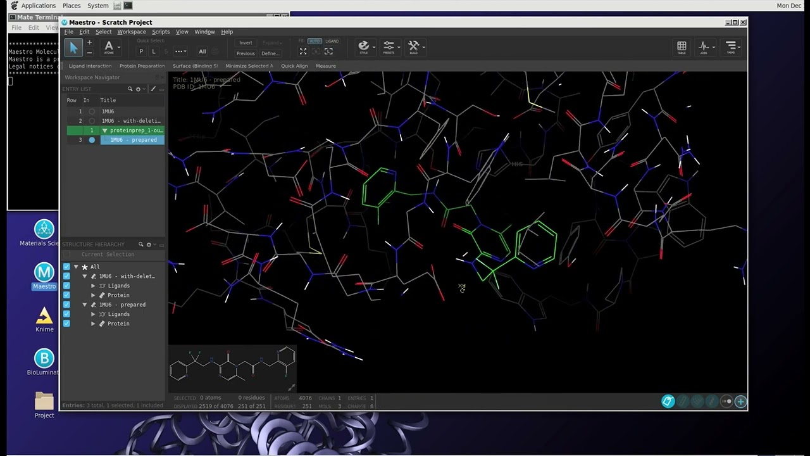Viewport: 810px width, 456px height.
Task: Click the Fit to workspace icon
Action: [x=302, y=51]
